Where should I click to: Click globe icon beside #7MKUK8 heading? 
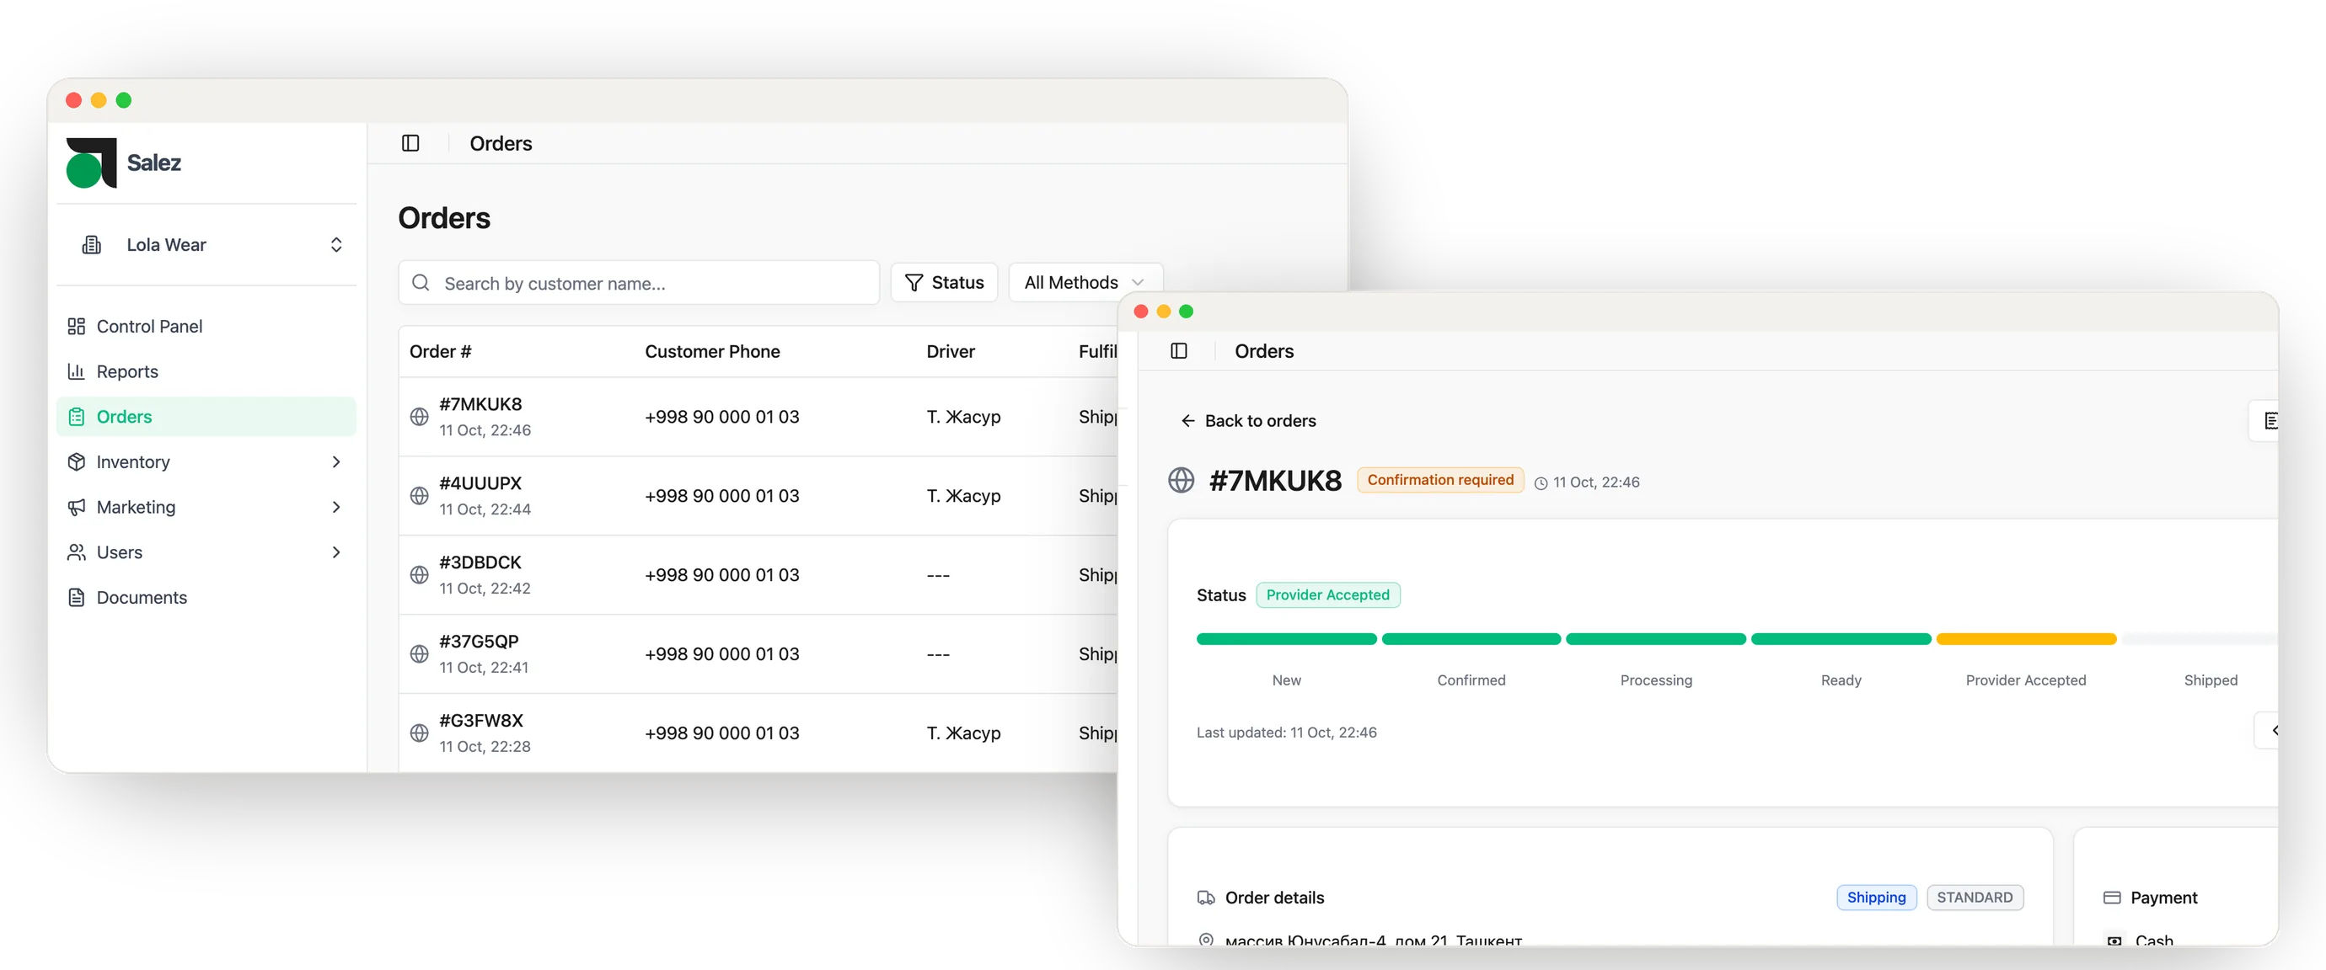[x=1181, y=480]
